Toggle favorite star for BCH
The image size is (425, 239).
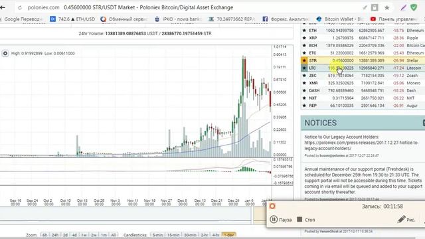click(x=304, y=46)
